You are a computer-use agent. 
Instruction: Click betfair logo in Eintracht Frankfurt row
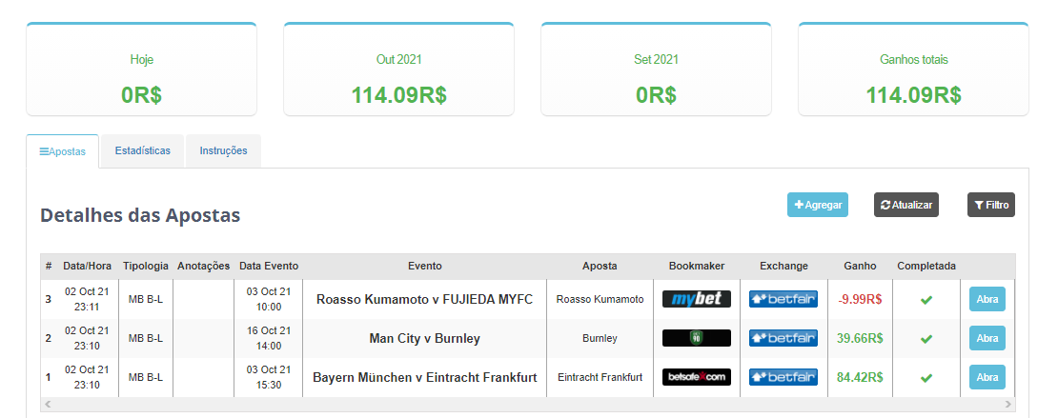[783, 377]
